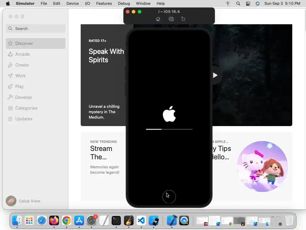Open the Device menu
Image resolution: width=306 pixels, height=230 pixels.
pyautogui.click(x=72, y=4)
